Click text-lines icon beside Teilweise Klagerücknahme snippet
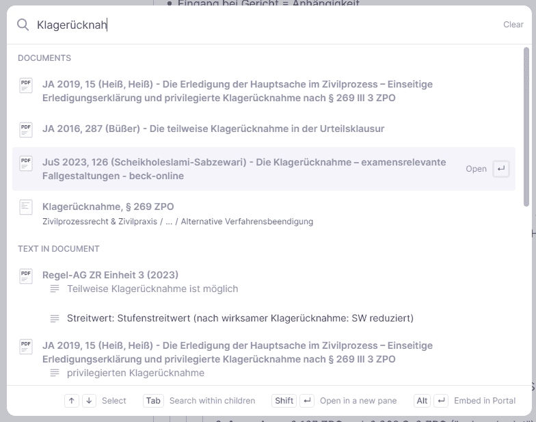 point(55,289)
